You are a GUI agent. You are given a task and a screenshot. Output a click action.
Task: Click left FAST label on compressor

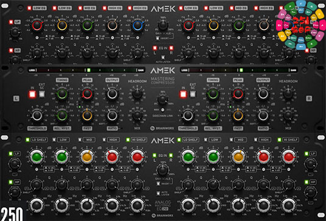pos(87,128)
